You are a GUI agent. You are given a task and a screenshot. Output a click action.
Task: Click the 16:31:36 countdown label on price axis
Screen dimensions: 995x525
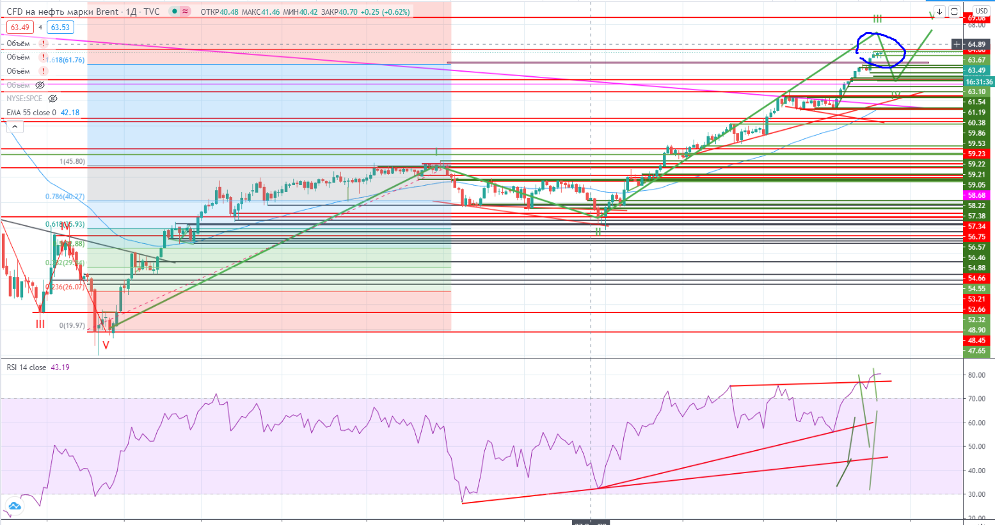978,82
